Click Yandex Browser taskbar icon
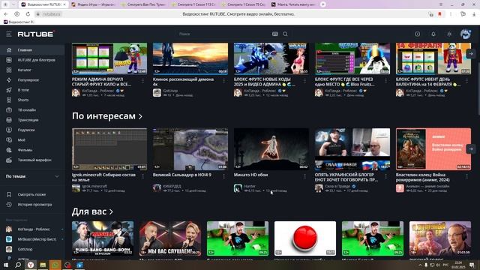Screen dimensions: 480x270 (30, 265)
